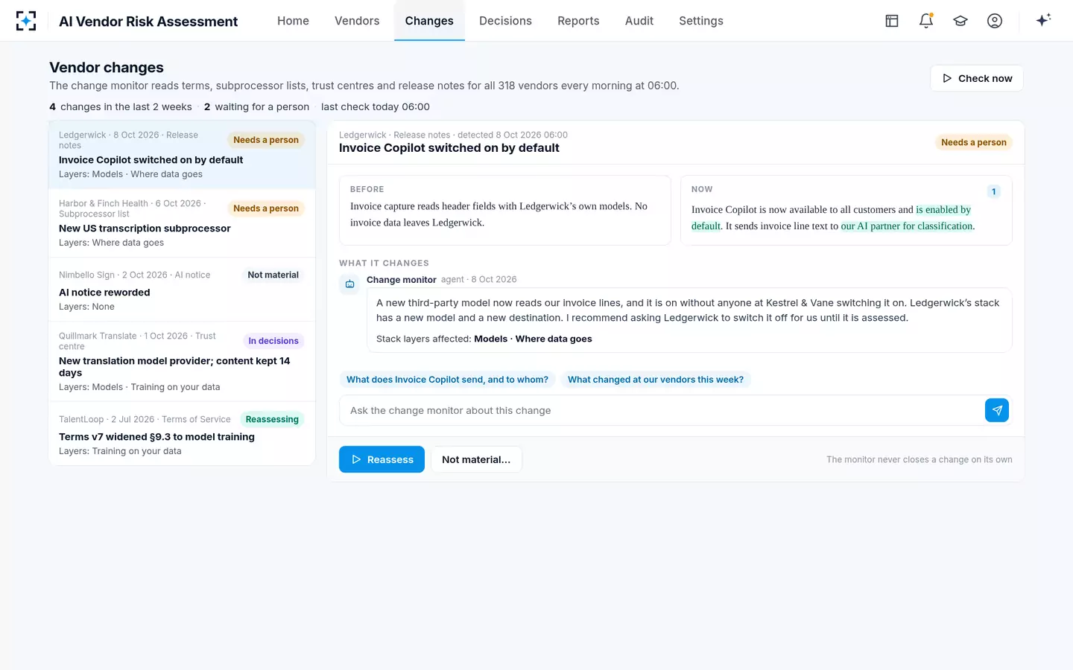
Task: Click the 'WHAT IT CHANGES' section label
Action: 384,263
